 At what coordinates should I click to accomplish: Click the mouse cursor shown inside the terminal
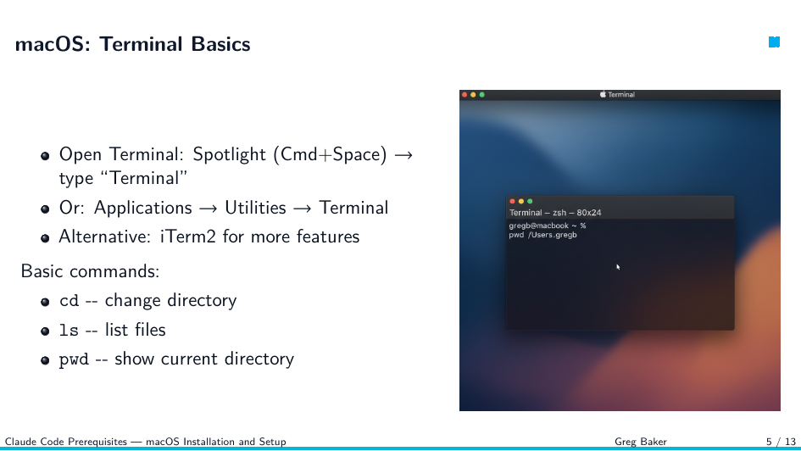coord(618,267)
